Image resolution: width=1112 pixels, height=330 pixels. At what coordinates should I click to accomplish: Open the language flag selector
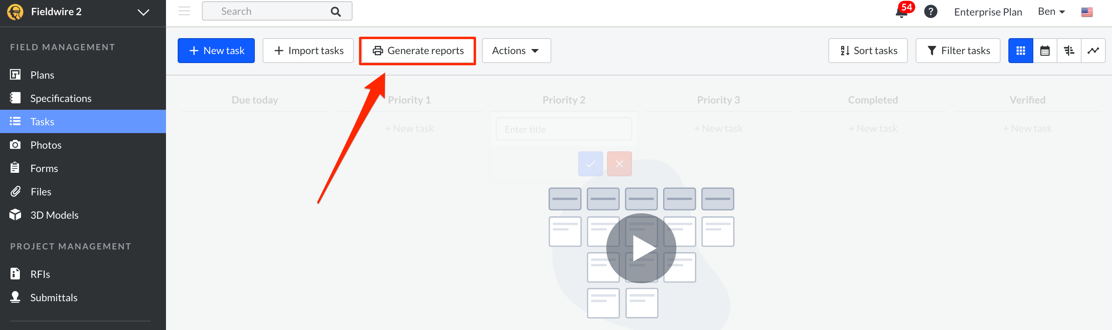1087,12
